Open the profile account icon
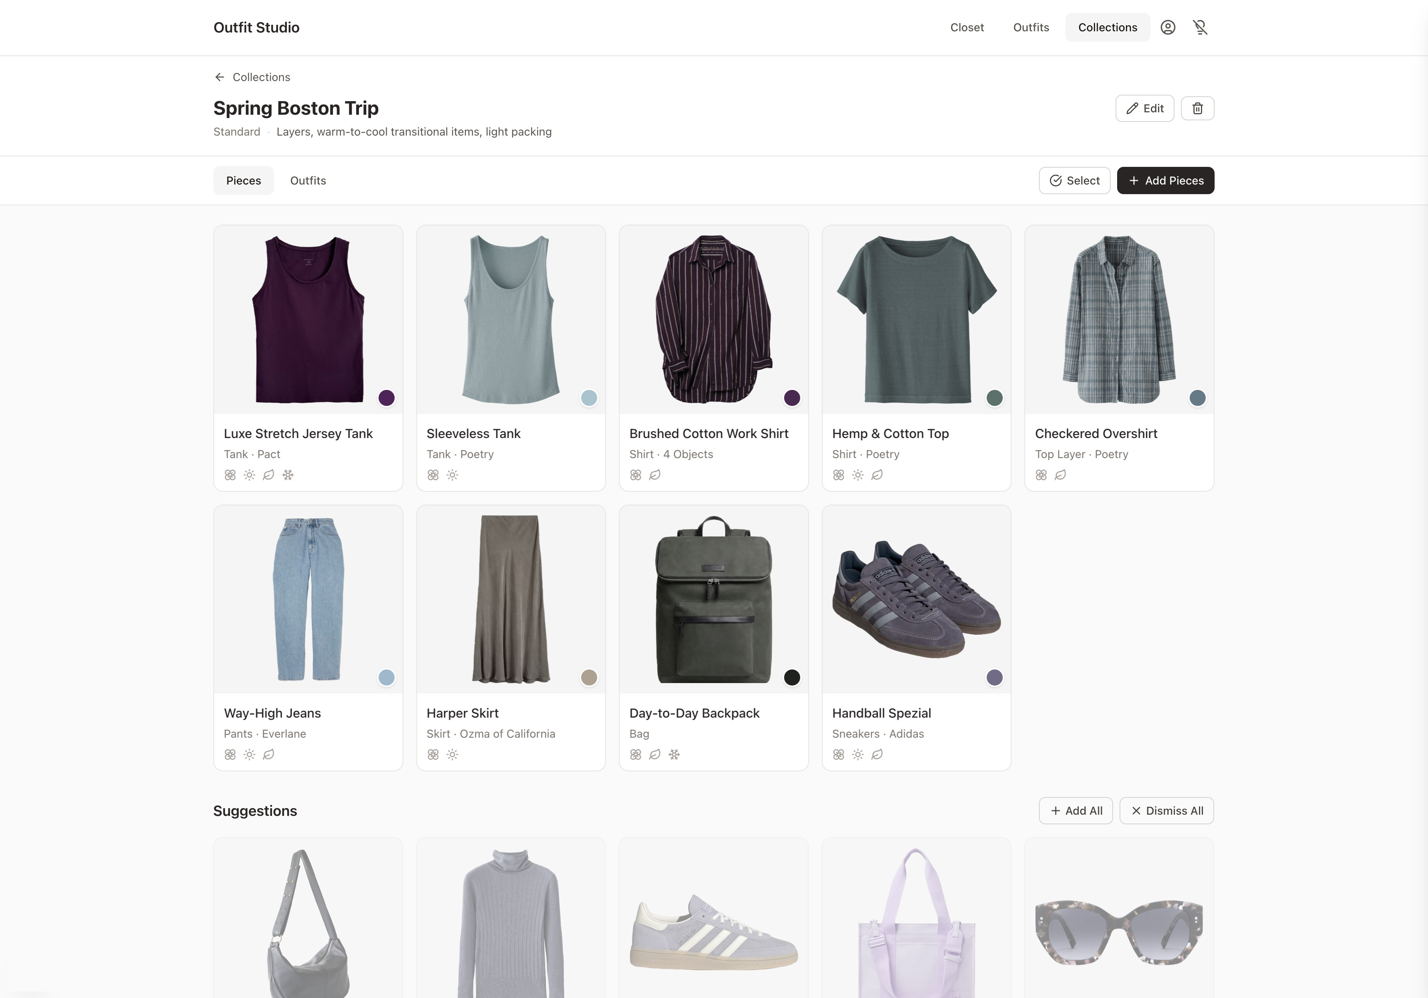Screen dimensions: 1428x998 point(1168,27)
